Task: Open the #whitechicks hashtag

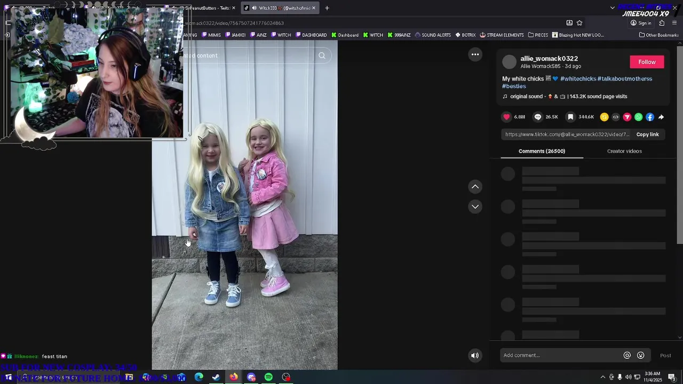Action: [578, 78]
